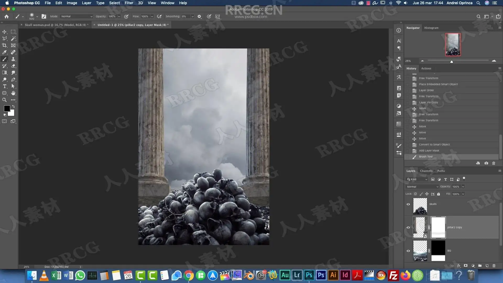This screenshot has height=283, width=503.
Task: Jump to Add Layer Mask history state
Action: (x=429, y=151)
